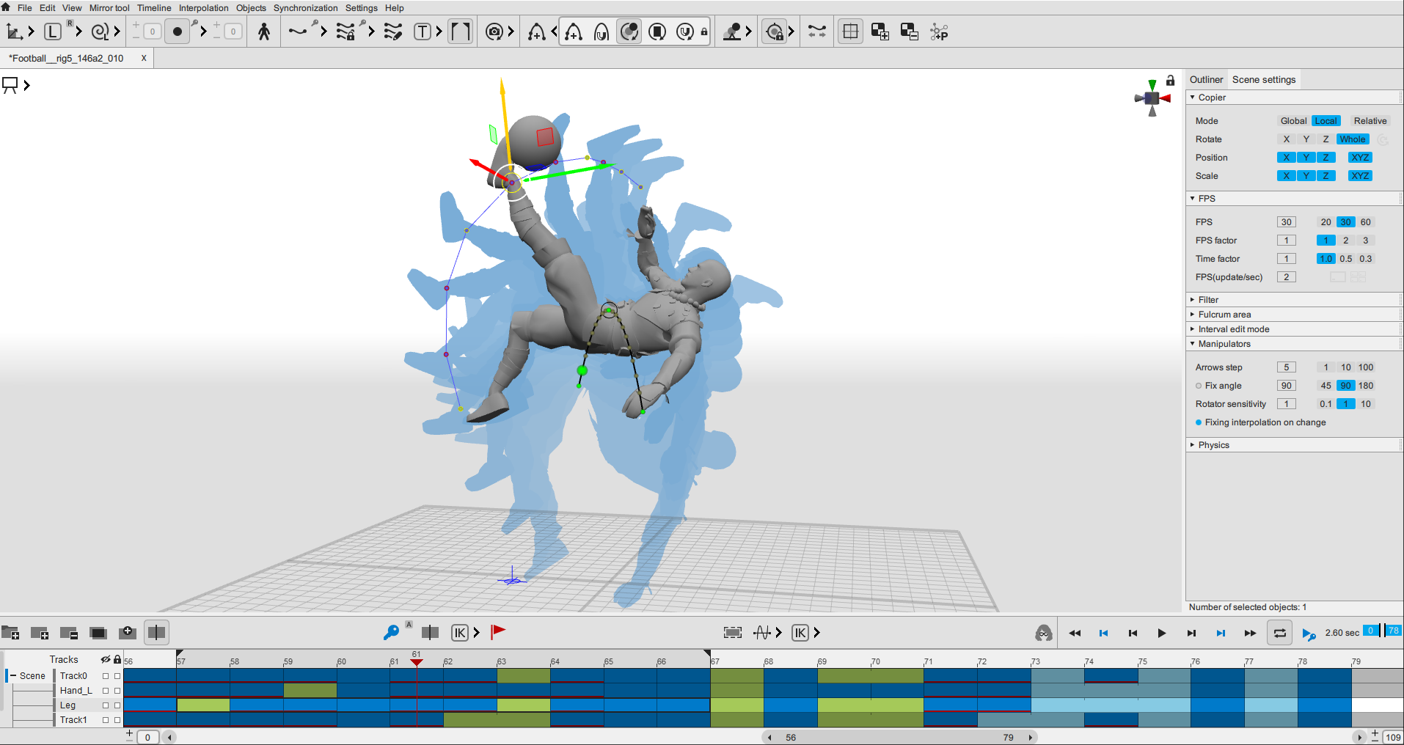
Task: Set FPS preset to 60
Action: pos(1365,222)
